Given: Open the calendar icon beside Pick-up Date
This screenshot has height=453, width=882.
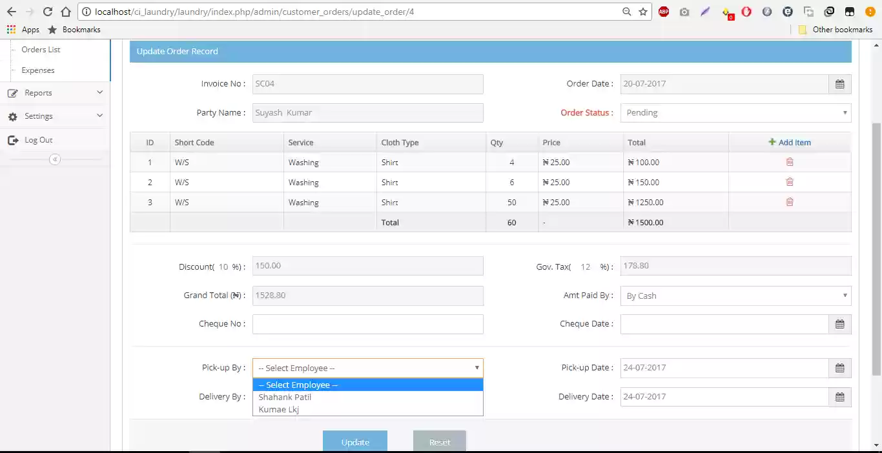Looking at the screenshot, I should pyautogui.click(x=840, y=368).
